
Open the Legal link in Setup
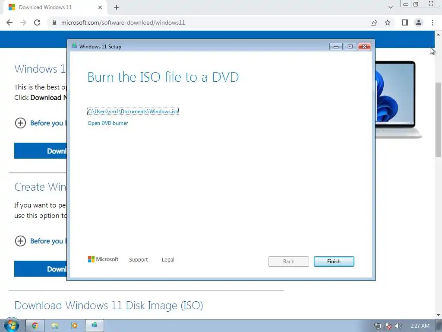tap(168, 260)
